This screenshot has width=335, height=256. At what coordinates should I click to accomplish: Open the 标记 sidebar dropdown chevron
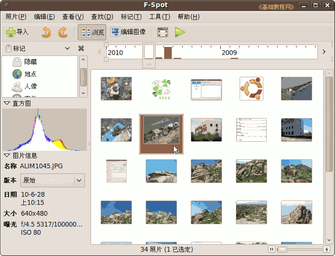(67, 48)
